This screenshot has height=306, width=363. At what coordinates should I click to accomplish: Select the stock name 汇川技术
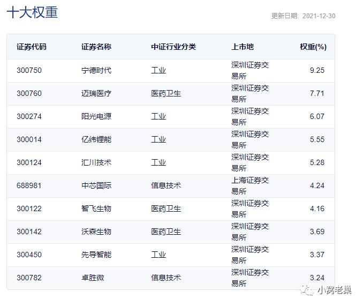[x=96, y=162]
